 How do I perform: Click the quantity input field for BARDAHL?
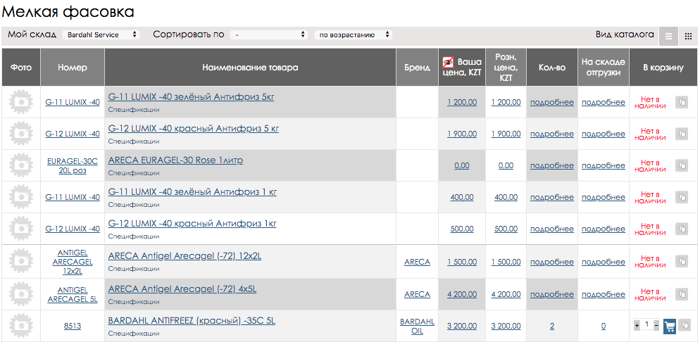point(646,326)
